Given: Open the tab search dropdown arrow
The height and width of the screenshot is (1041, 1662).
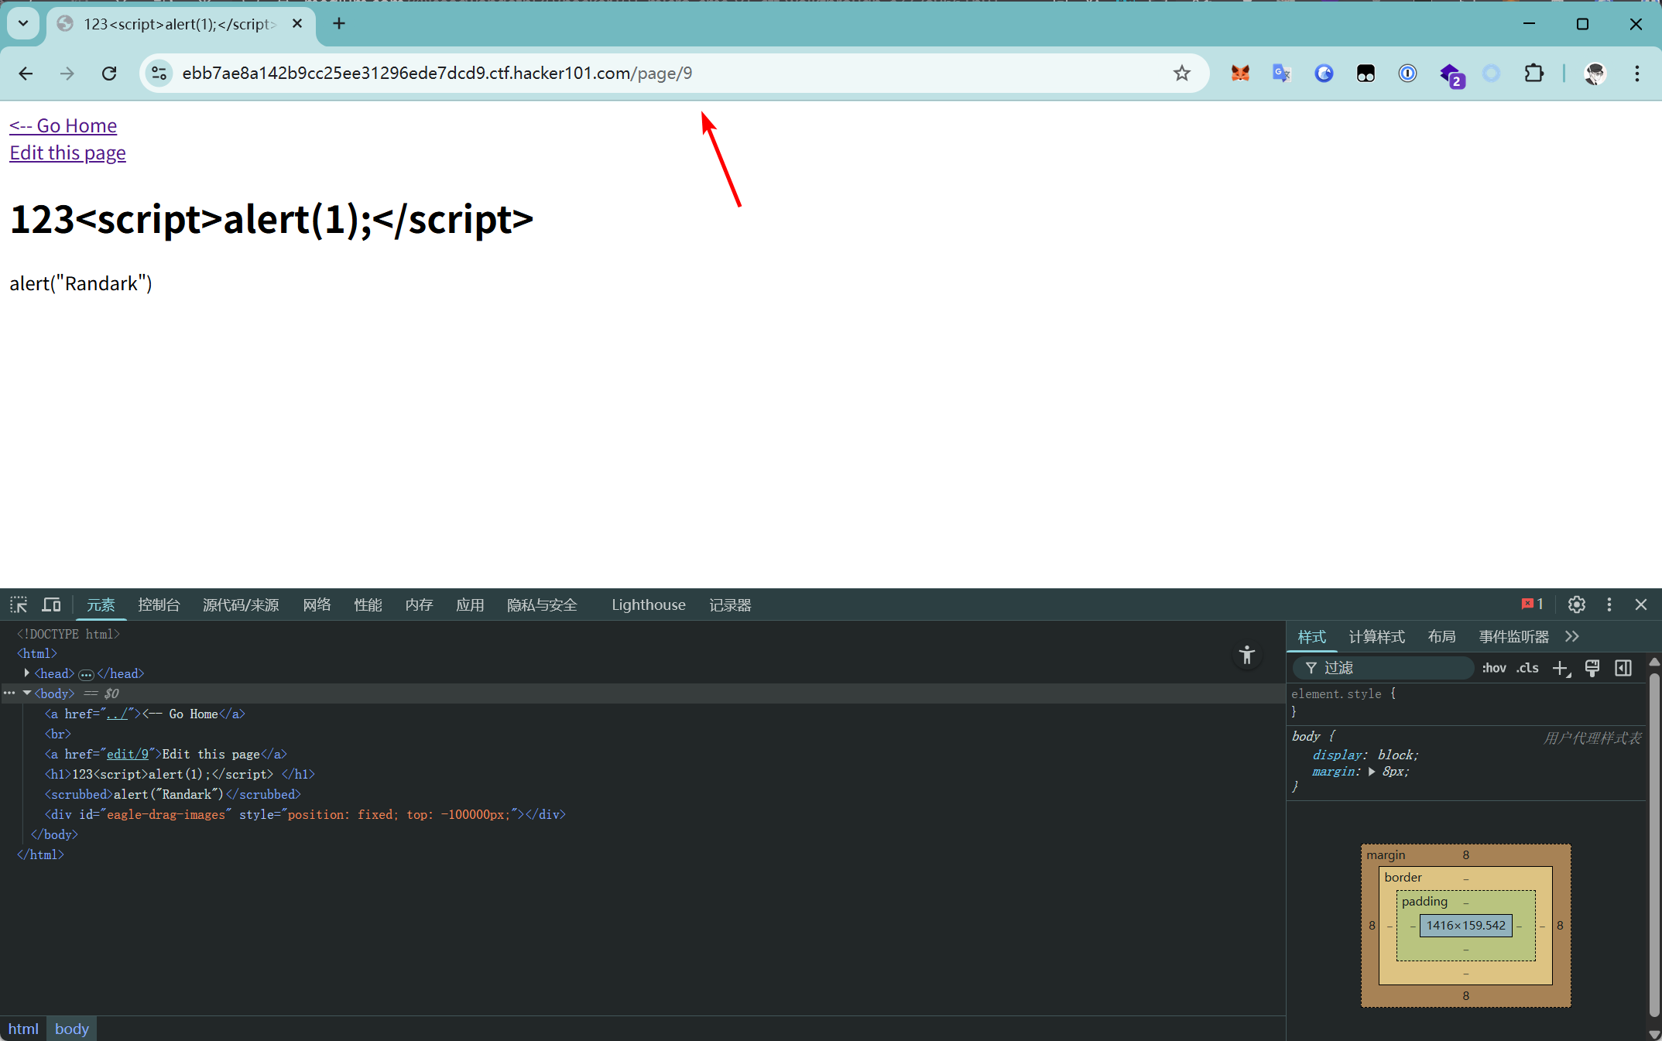Looking at the screenshot, I should 23,23.
